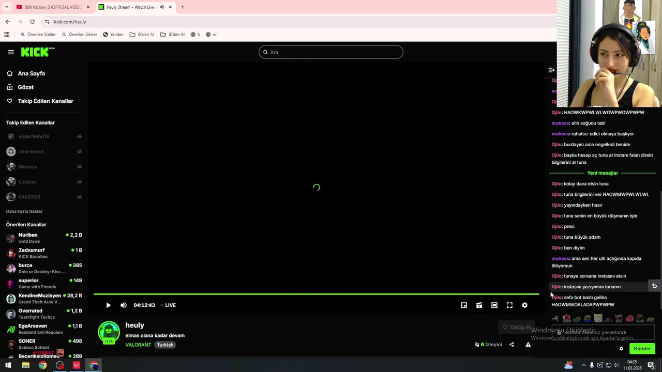Open chat settings gear icon
The image size is (662, 372).
621,348
